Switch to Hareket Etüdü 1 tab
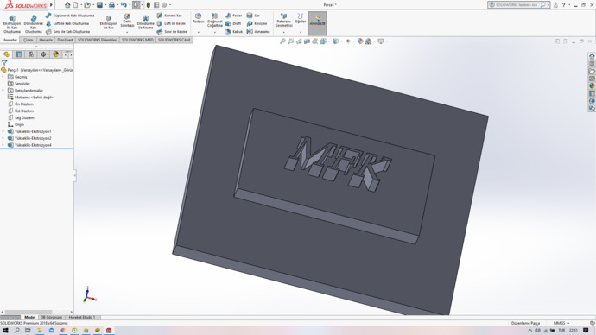This screenshot has width=596, height=335. click(x=82, y=317)
